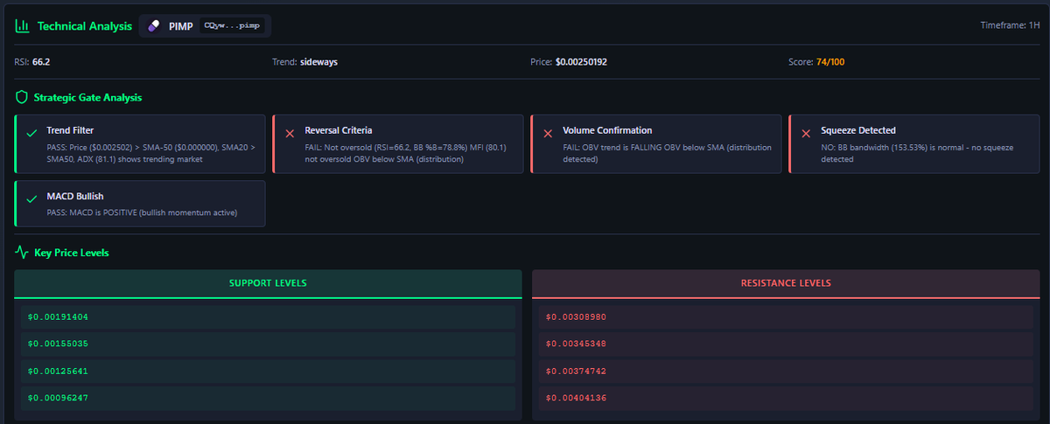Select resistance level $0.00374742
Screen dimensions: 1050x424
pos(786,371)
